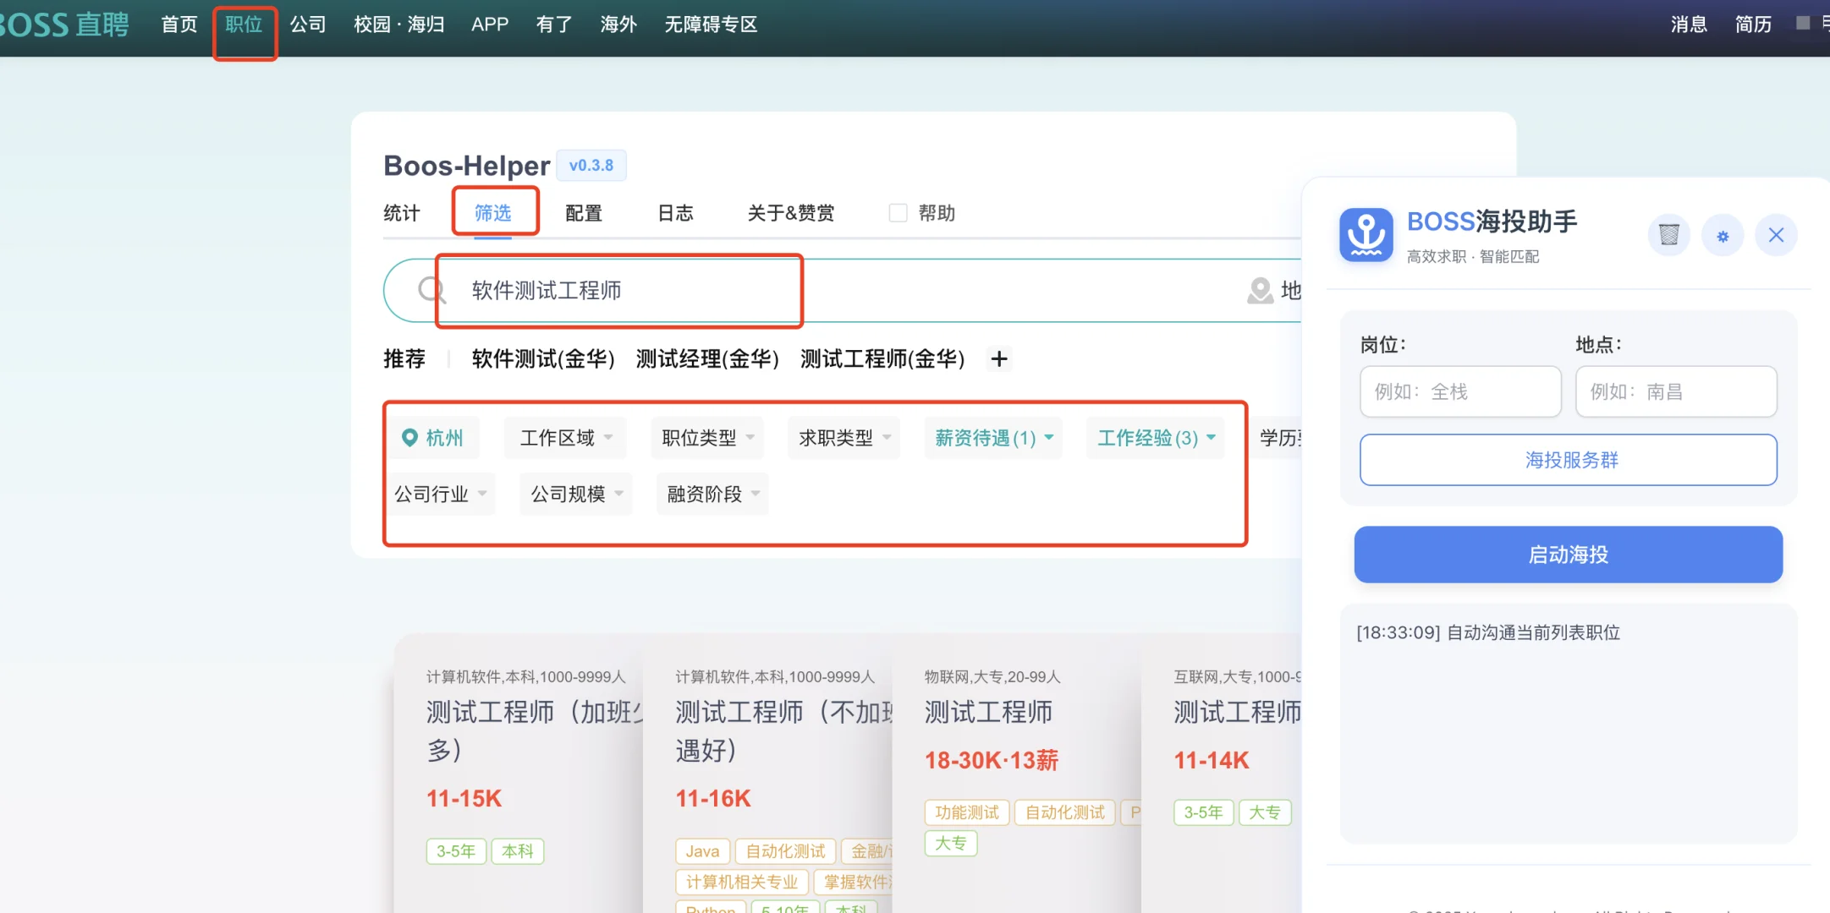Image resolution: width=1830 pixels, height=913 pixels.
Task: Open the 日志 tab
Action: pos(675,213)
